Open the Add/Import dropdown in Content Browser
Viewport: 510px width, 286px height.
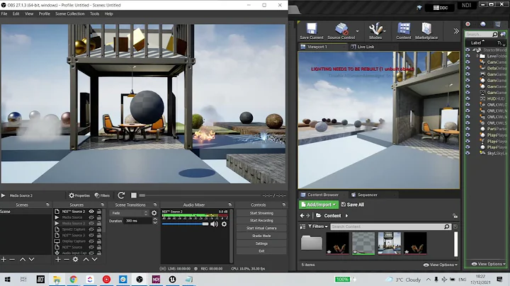[x=319, y=205]
